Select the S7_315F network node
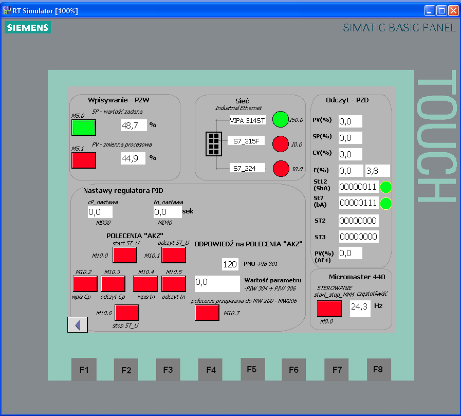The width and height of the screenshot is (461, 416). click(x=246, y=141)
